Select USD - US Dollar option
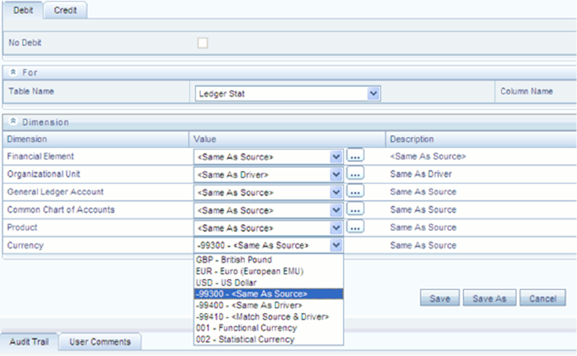577x356 pixels. (269, 283)
